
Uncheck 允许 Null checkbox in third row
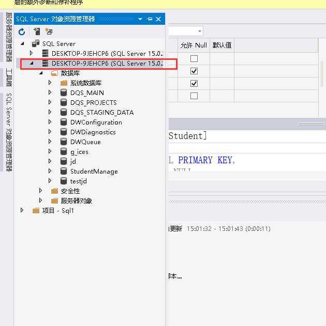(x=194, y=83)
